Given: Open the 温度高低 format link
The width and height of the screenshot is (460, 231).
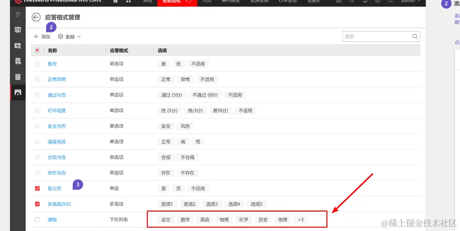Looking at the screenshot, I should pyautogui.click(x=57, y=142).
